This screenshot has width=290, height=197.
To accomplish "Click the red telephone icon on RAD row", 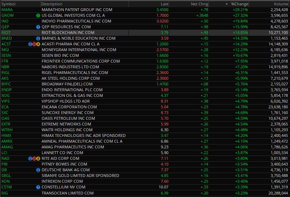I will tap(34, 159).
